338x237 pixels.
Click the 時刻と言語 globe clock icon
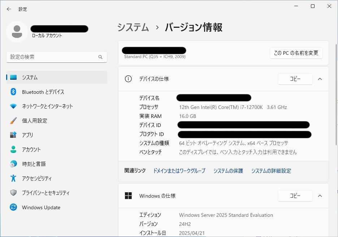[13, 164]
